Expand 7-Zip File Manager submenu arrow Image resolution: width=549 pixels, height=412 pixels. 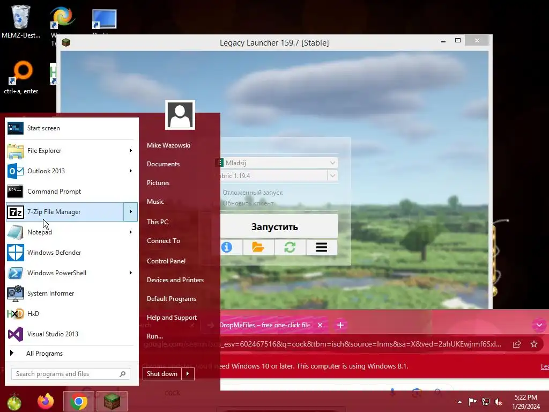[131, 211]
